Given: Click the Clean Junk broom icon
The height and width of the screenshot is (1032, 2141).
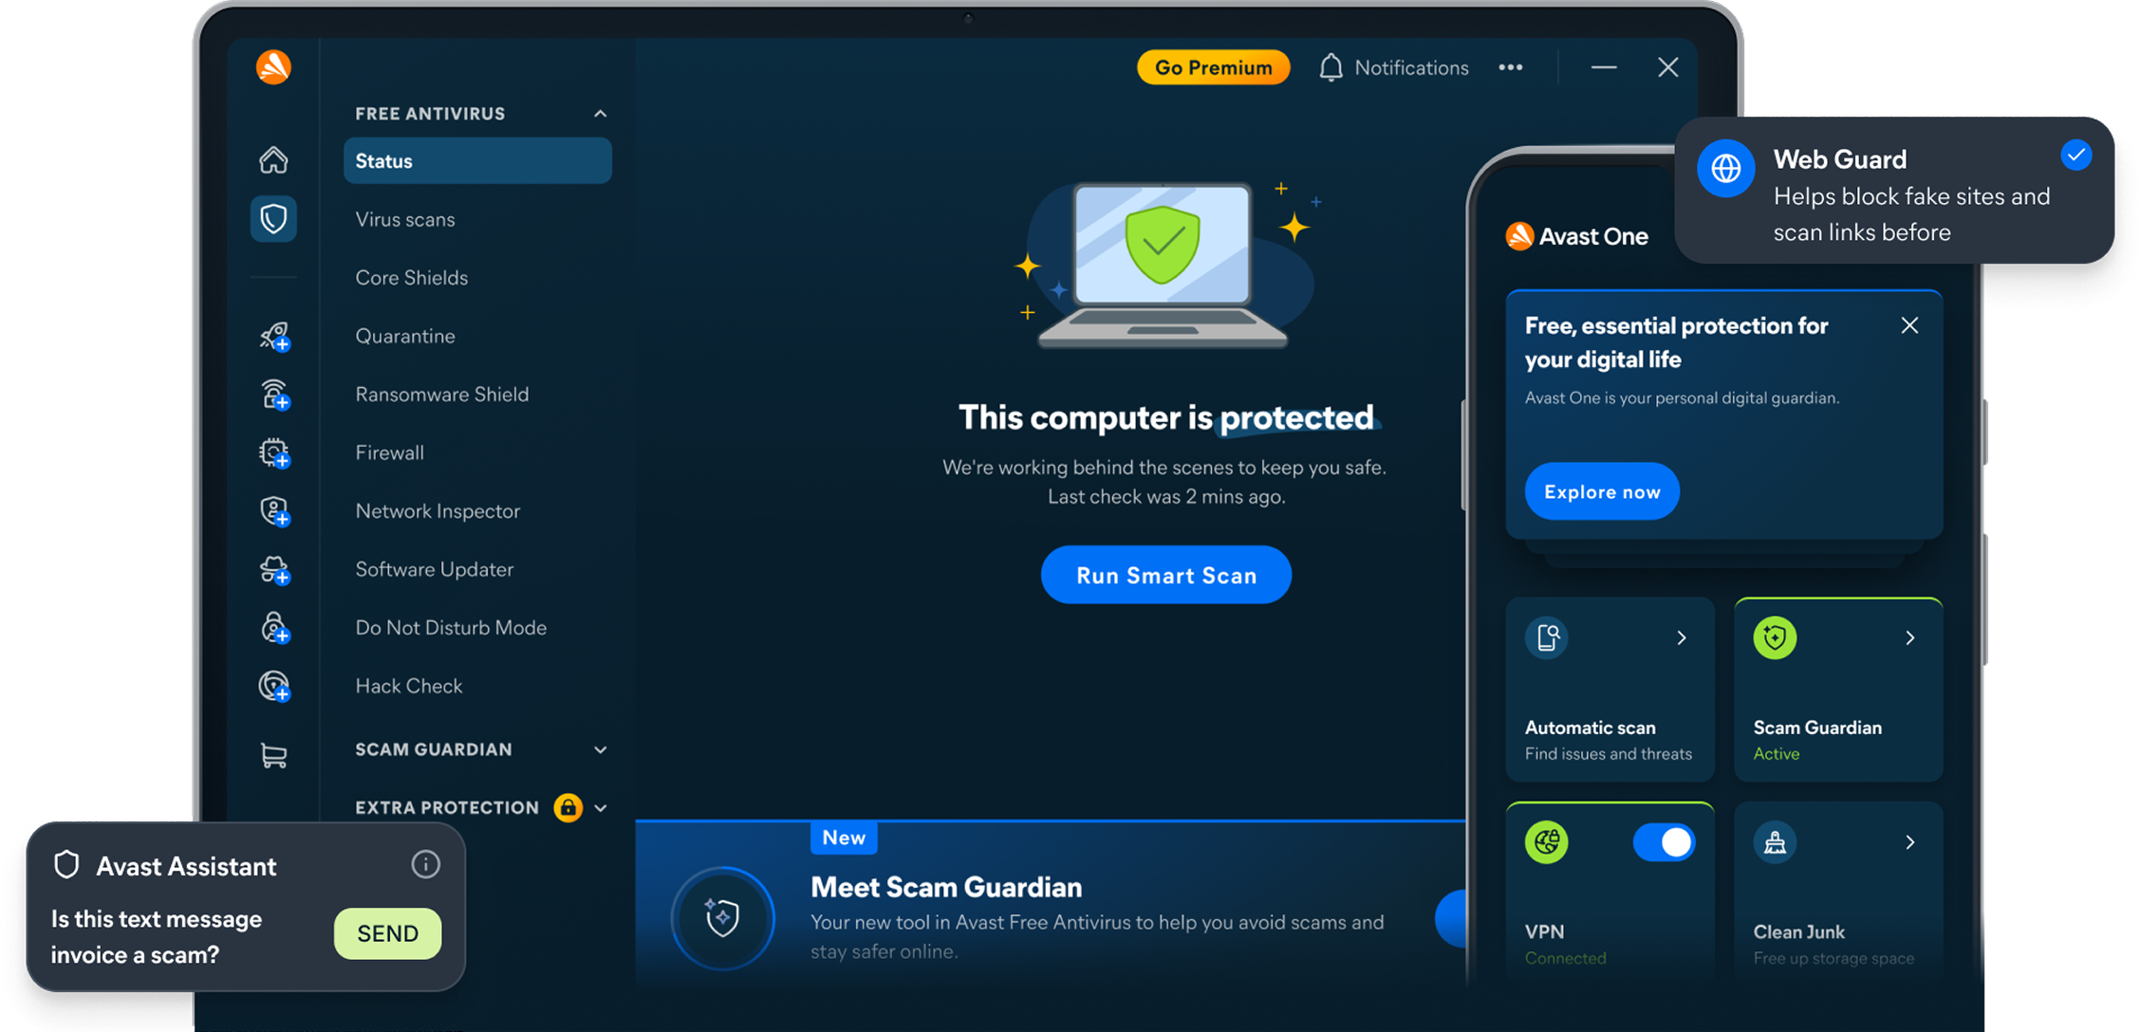Looking at the screenshot, I should point(1775,842).
